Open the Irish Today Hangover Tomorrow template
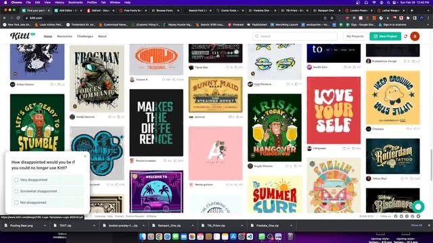The image size is (433, 243). tap(275, 128)
